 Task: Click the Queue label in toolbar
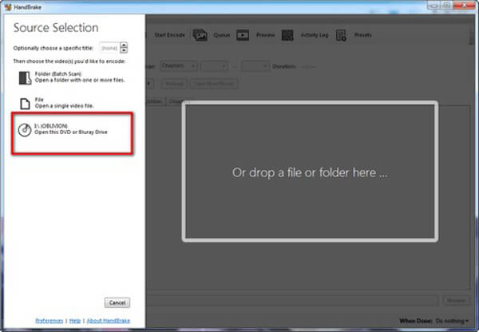pyautogui.click(x=221, y=35)
